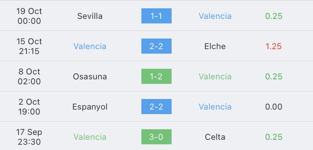Click the green 1-2 score badge
This screenshot has width=313, height=150.
tap(156, 76)
